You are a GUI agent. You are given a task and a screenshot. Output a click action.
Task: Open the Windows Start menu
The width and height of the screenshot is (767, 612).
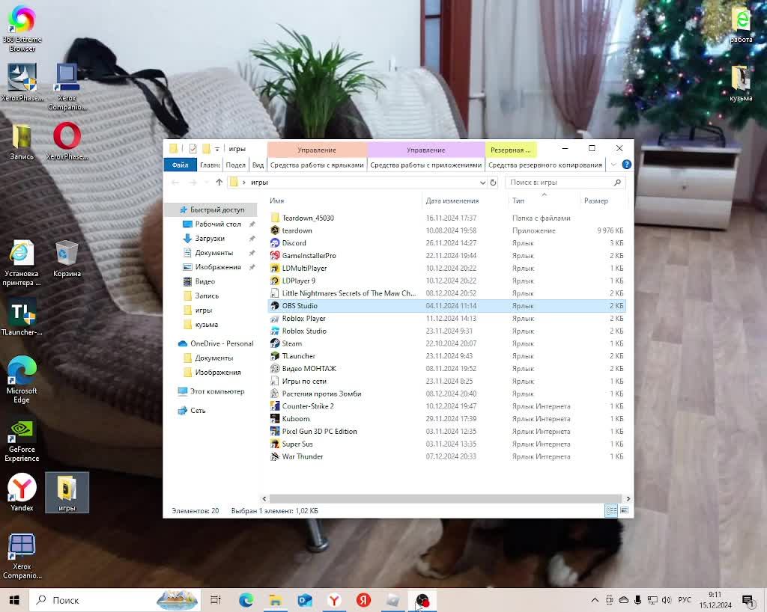(x=14, y=600)
